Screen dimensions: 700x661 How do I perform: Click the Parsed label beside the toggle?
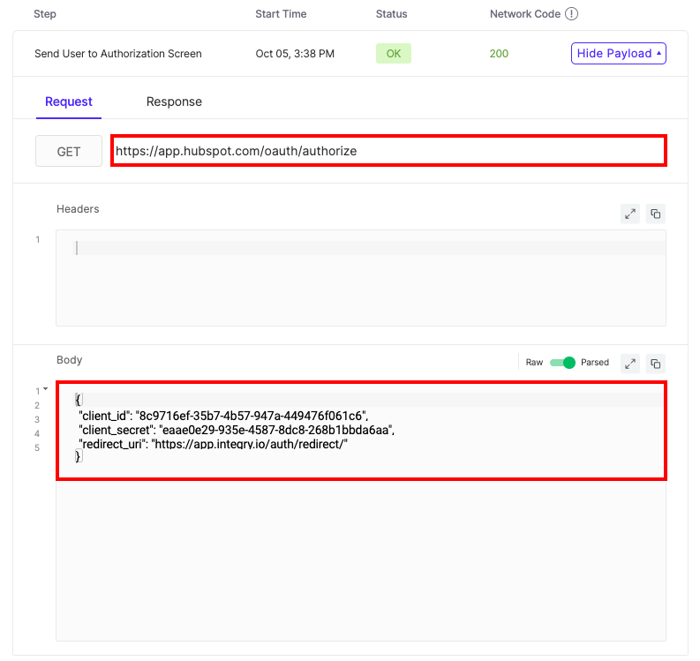coord(595,363)
